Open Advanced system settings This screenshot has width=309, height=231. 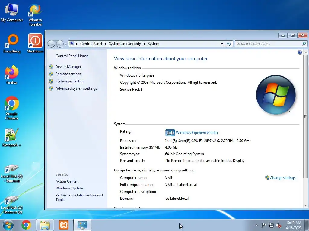point(76,88)
